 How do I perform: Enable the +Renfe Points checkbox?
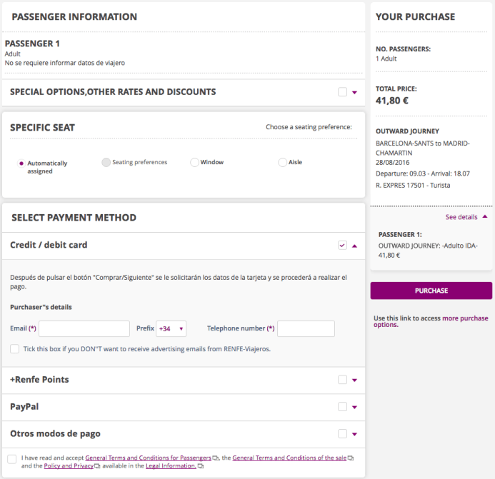[x=342, y=380]
